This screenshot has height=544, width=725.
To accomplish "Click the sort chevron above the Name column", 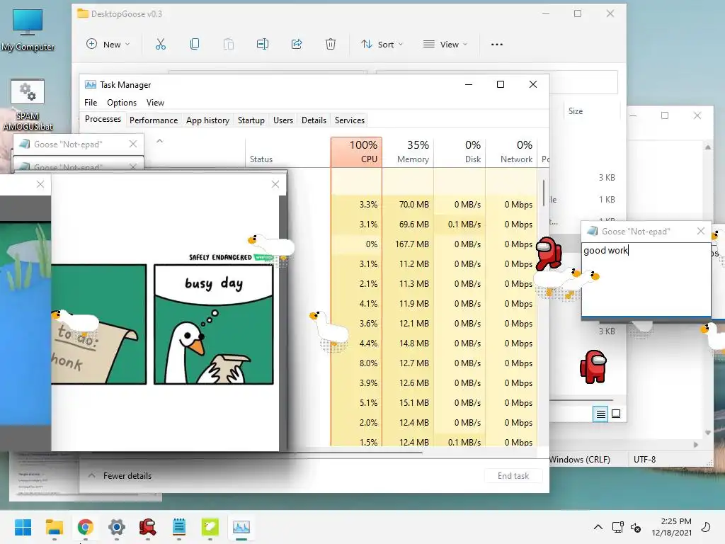I will coord(159,141).
